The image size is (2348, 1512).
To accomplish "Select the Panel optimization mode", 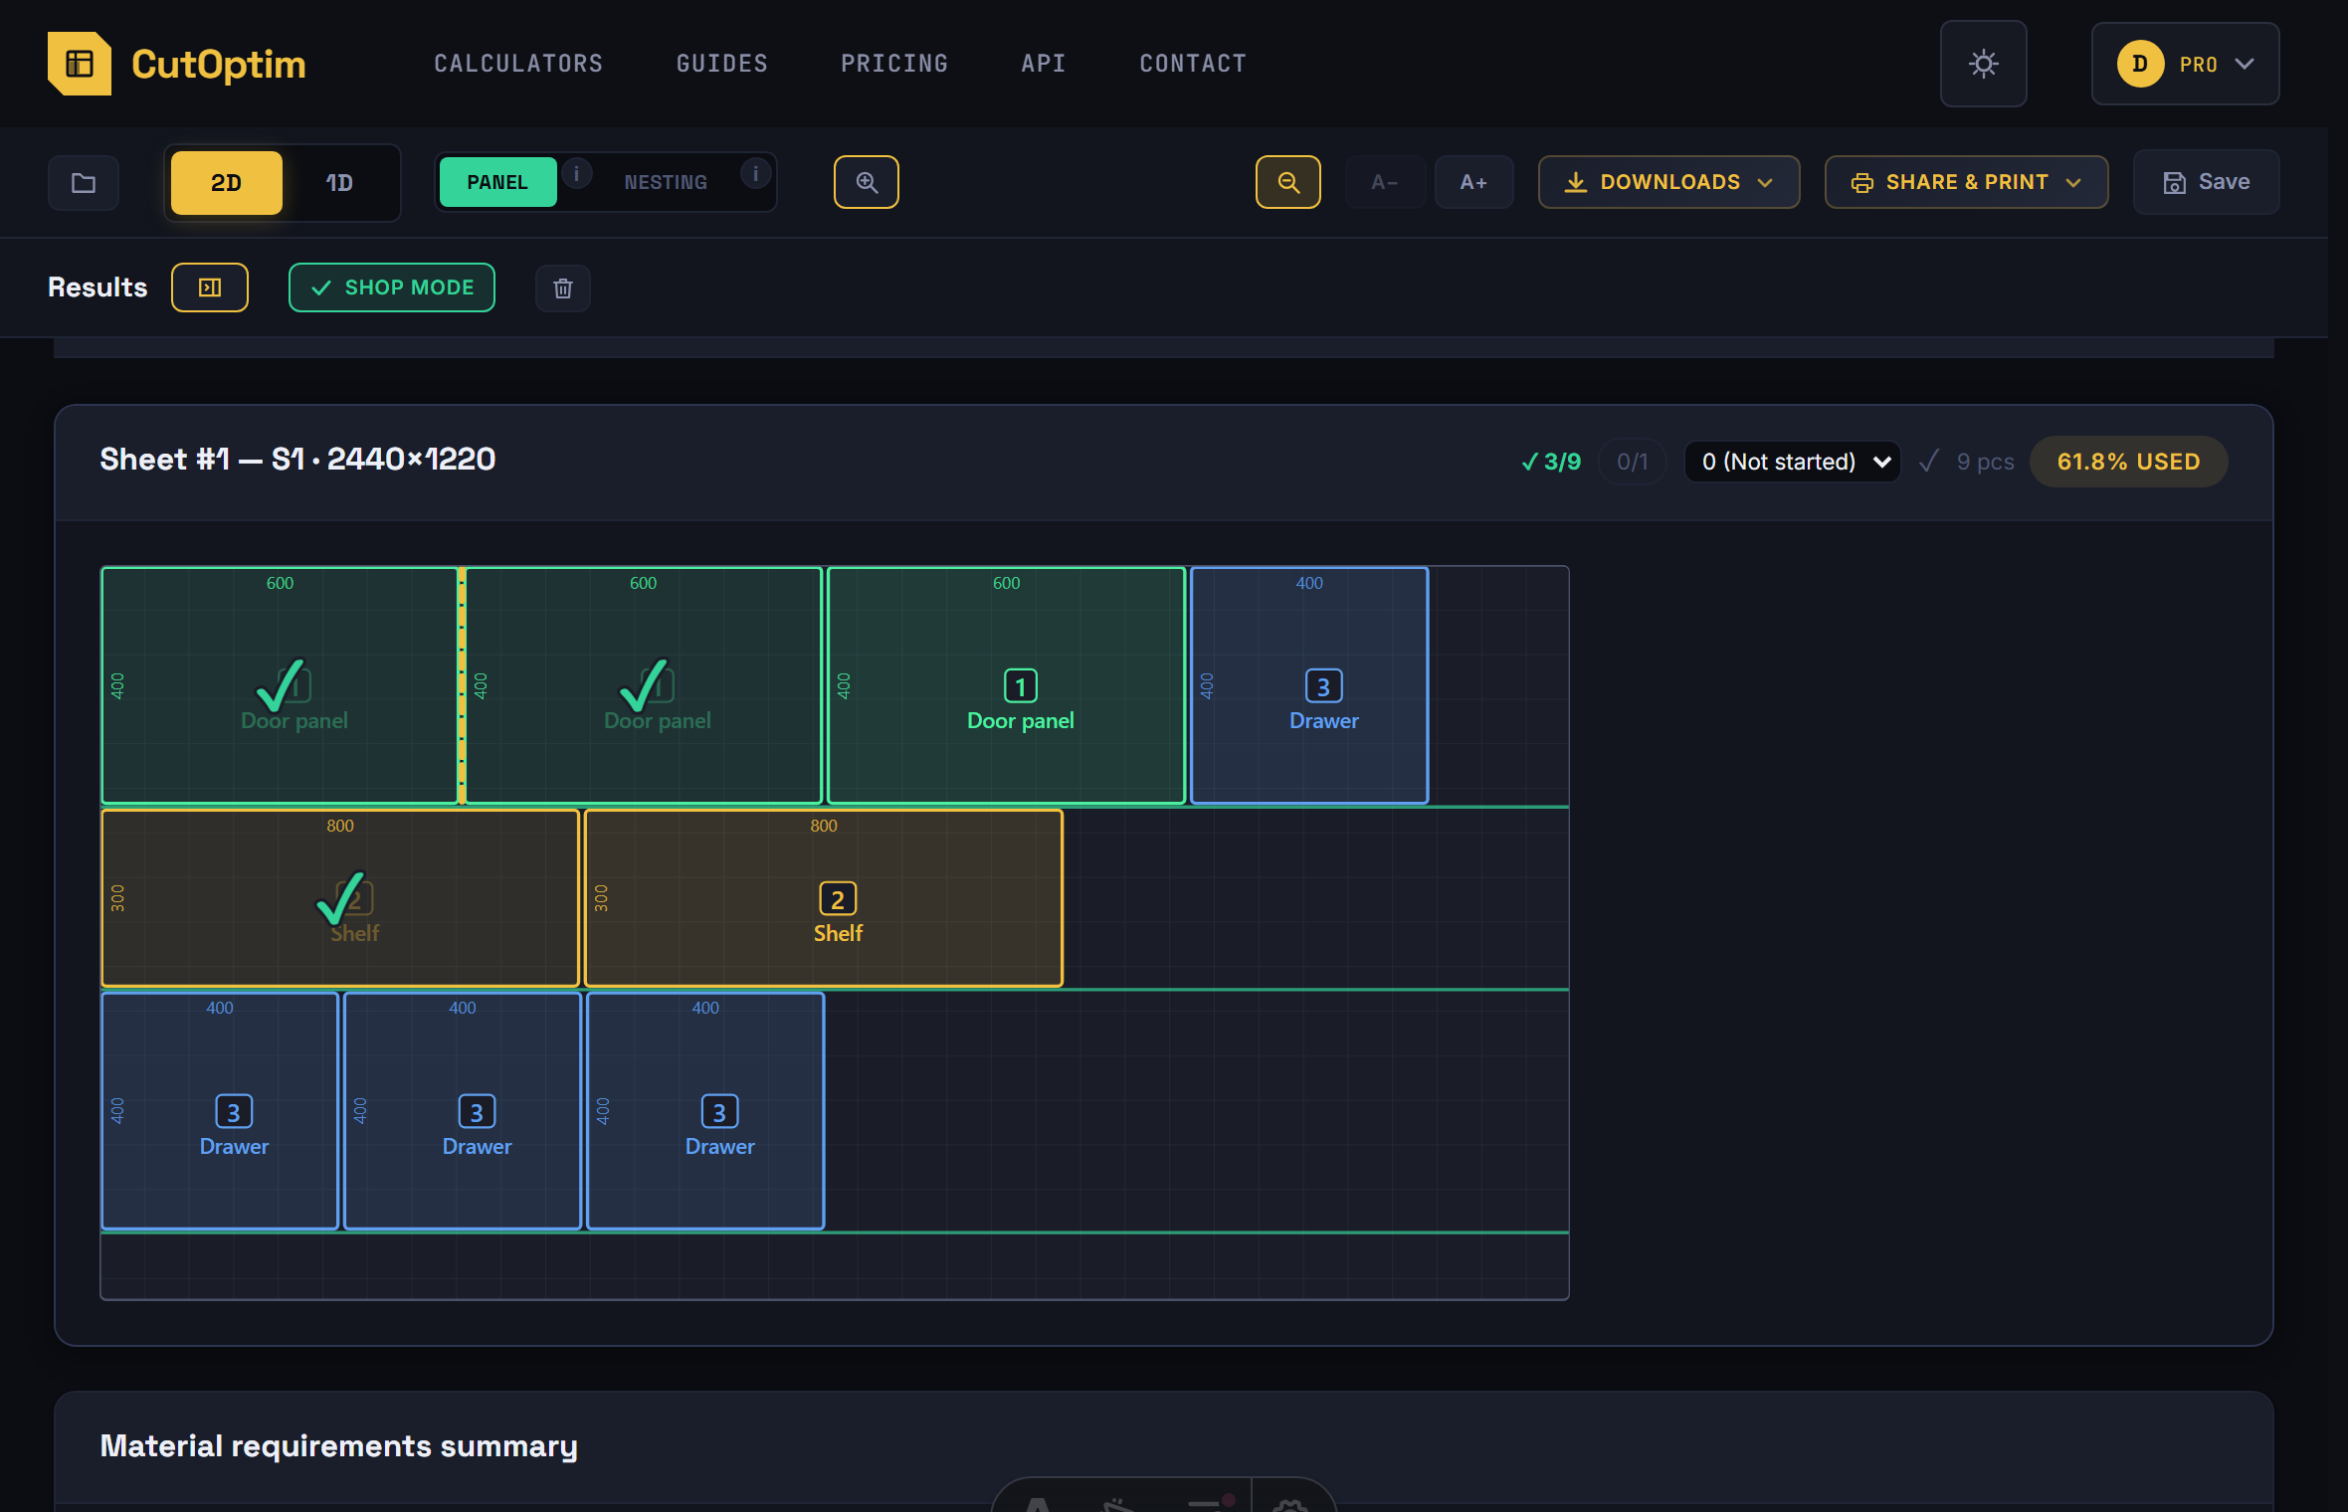I will point(497,182).
